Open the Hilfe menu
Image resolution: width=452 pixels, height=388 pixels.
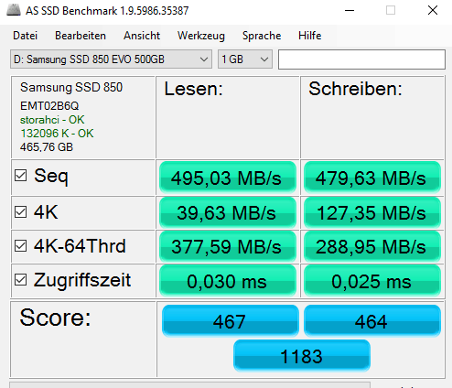pos(309,36)
